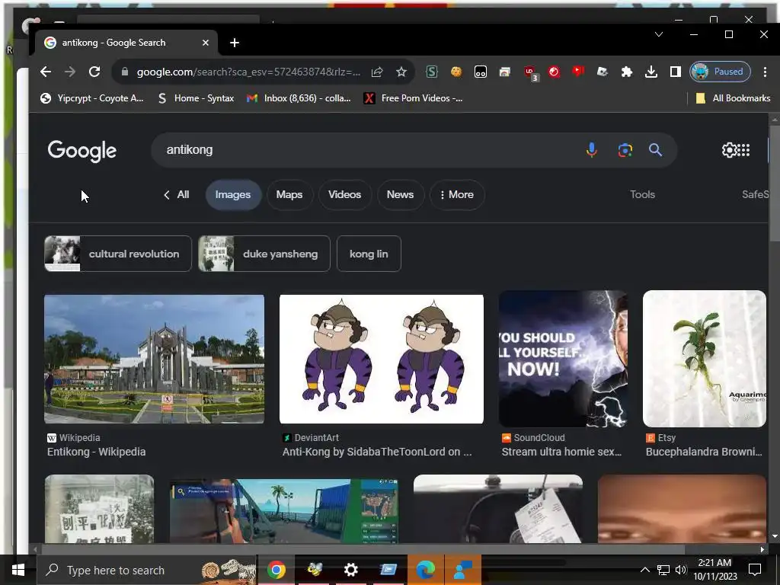780x585 pixels.
Task: Open Google apps grid
Action: (743, 150)
